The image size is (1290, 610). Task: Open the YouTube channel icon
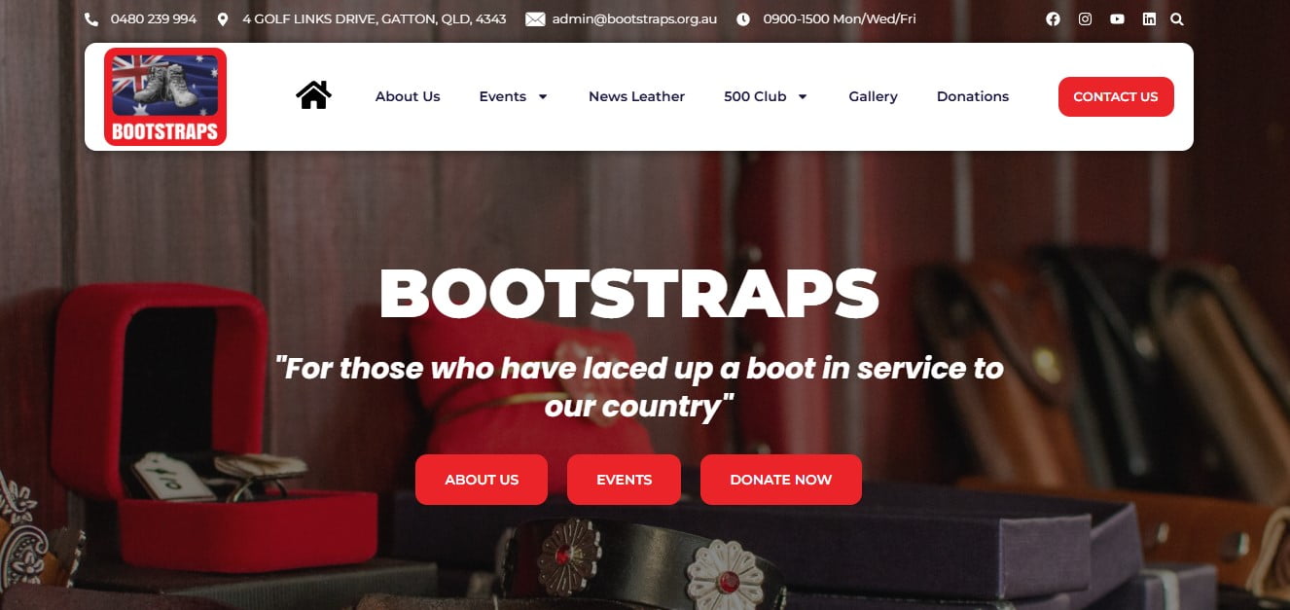[1117, 18]
